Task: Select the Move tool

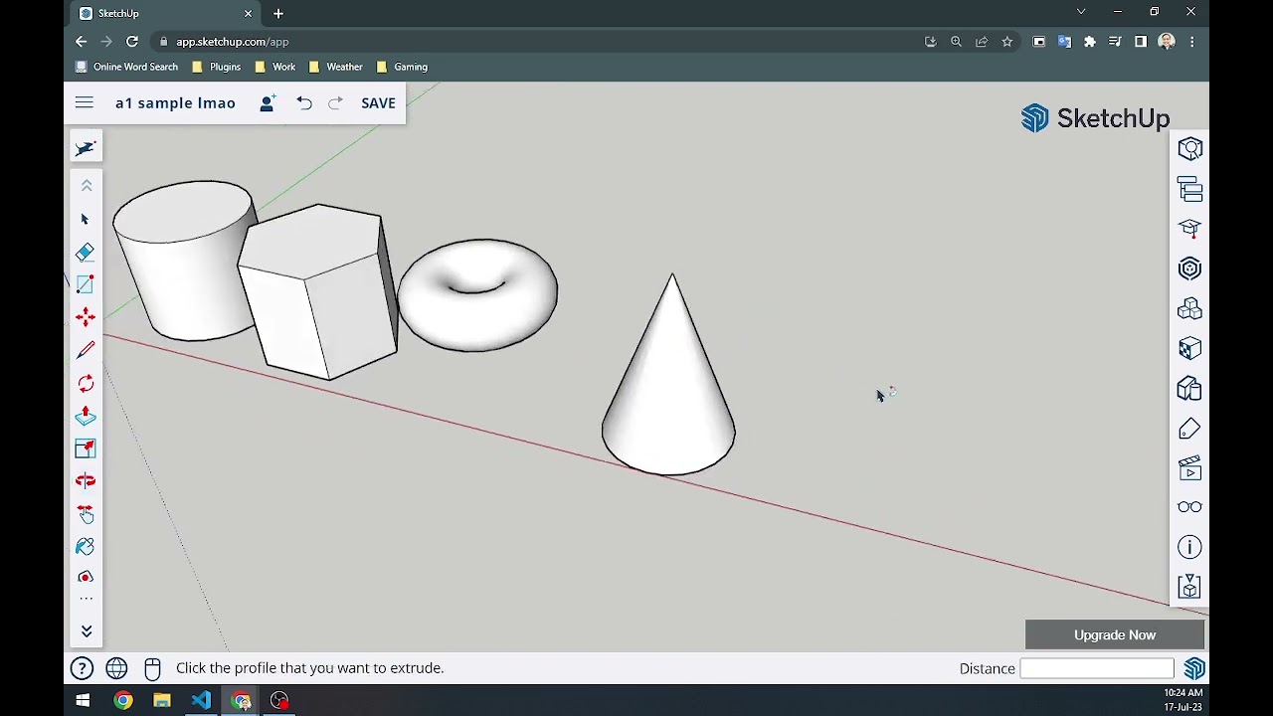Action: tap(86, 317)
